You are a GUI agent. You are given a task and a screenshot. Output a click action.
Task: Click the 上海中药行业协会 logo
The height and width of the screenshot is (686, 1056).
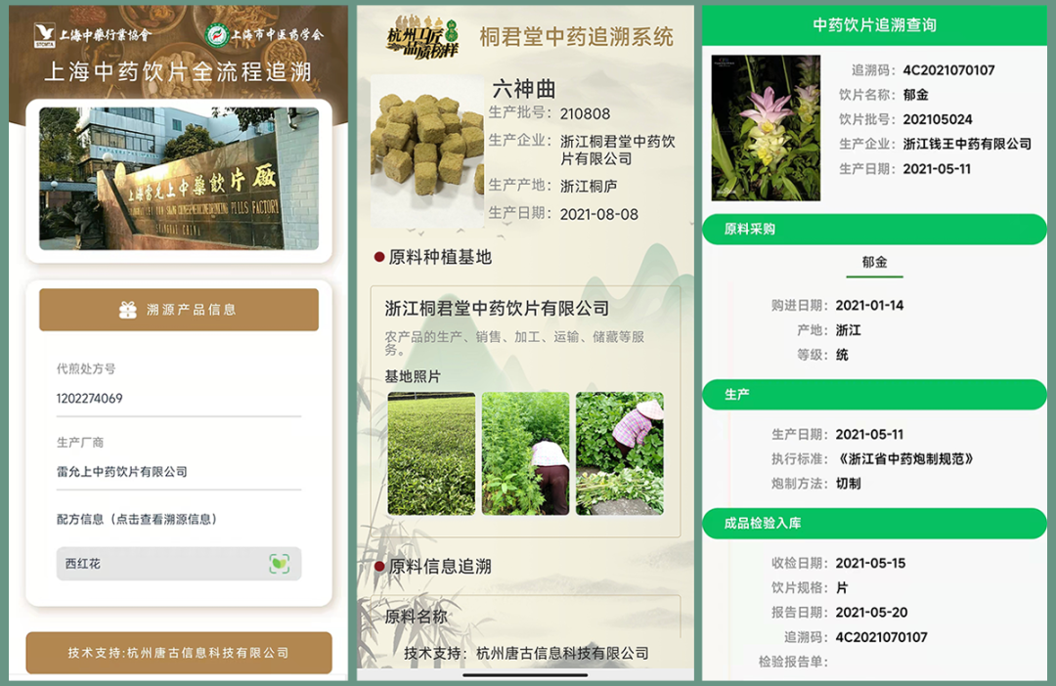click(93, 35)
